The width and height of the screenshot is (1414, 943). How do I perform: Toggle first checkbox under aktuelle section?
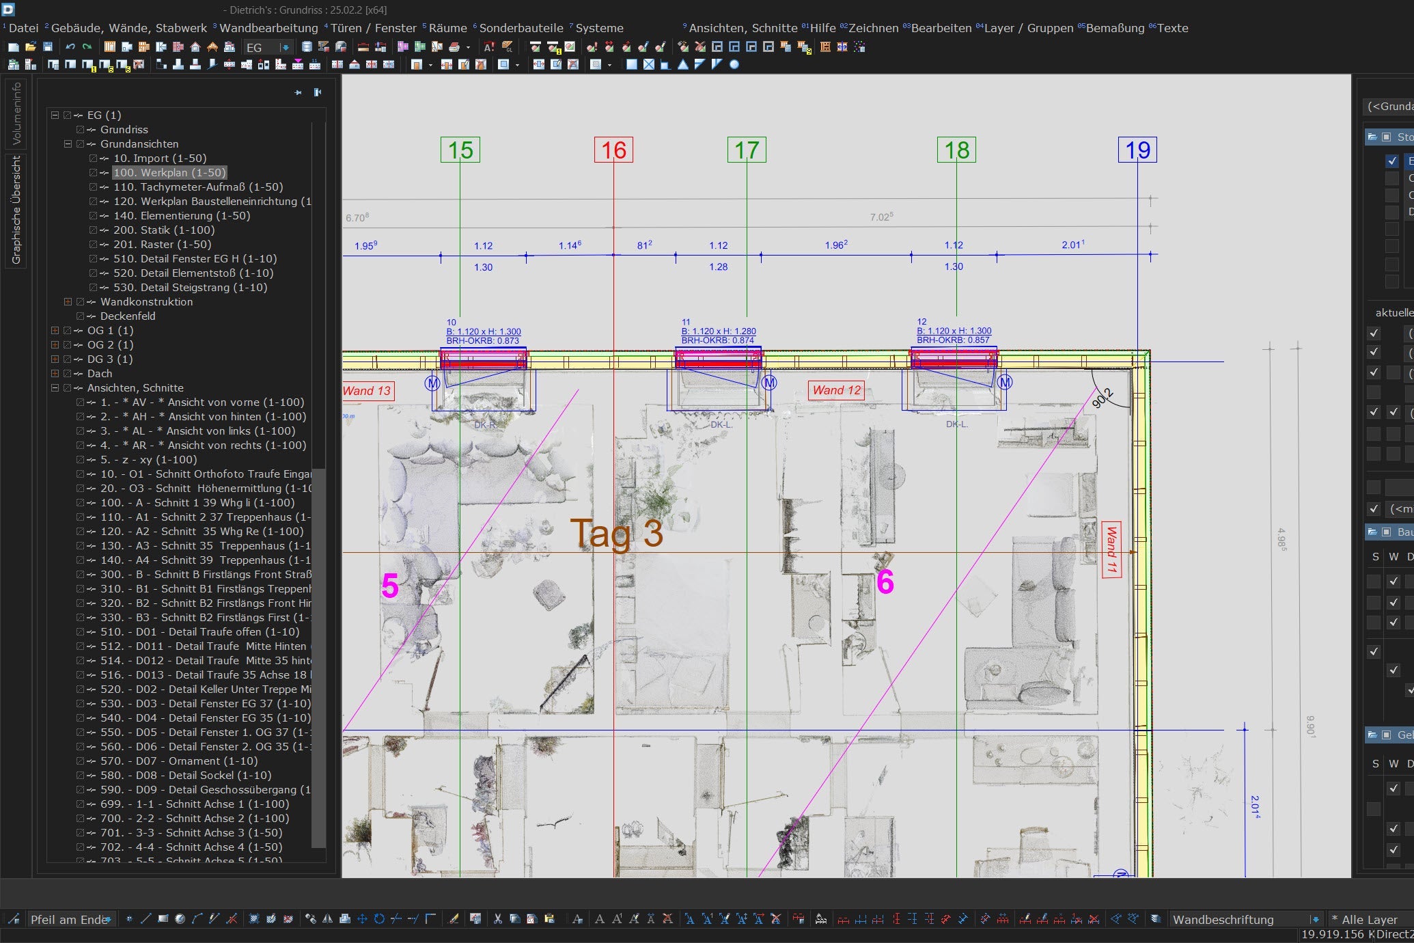pyautogui.click(x=1374, y=333)
